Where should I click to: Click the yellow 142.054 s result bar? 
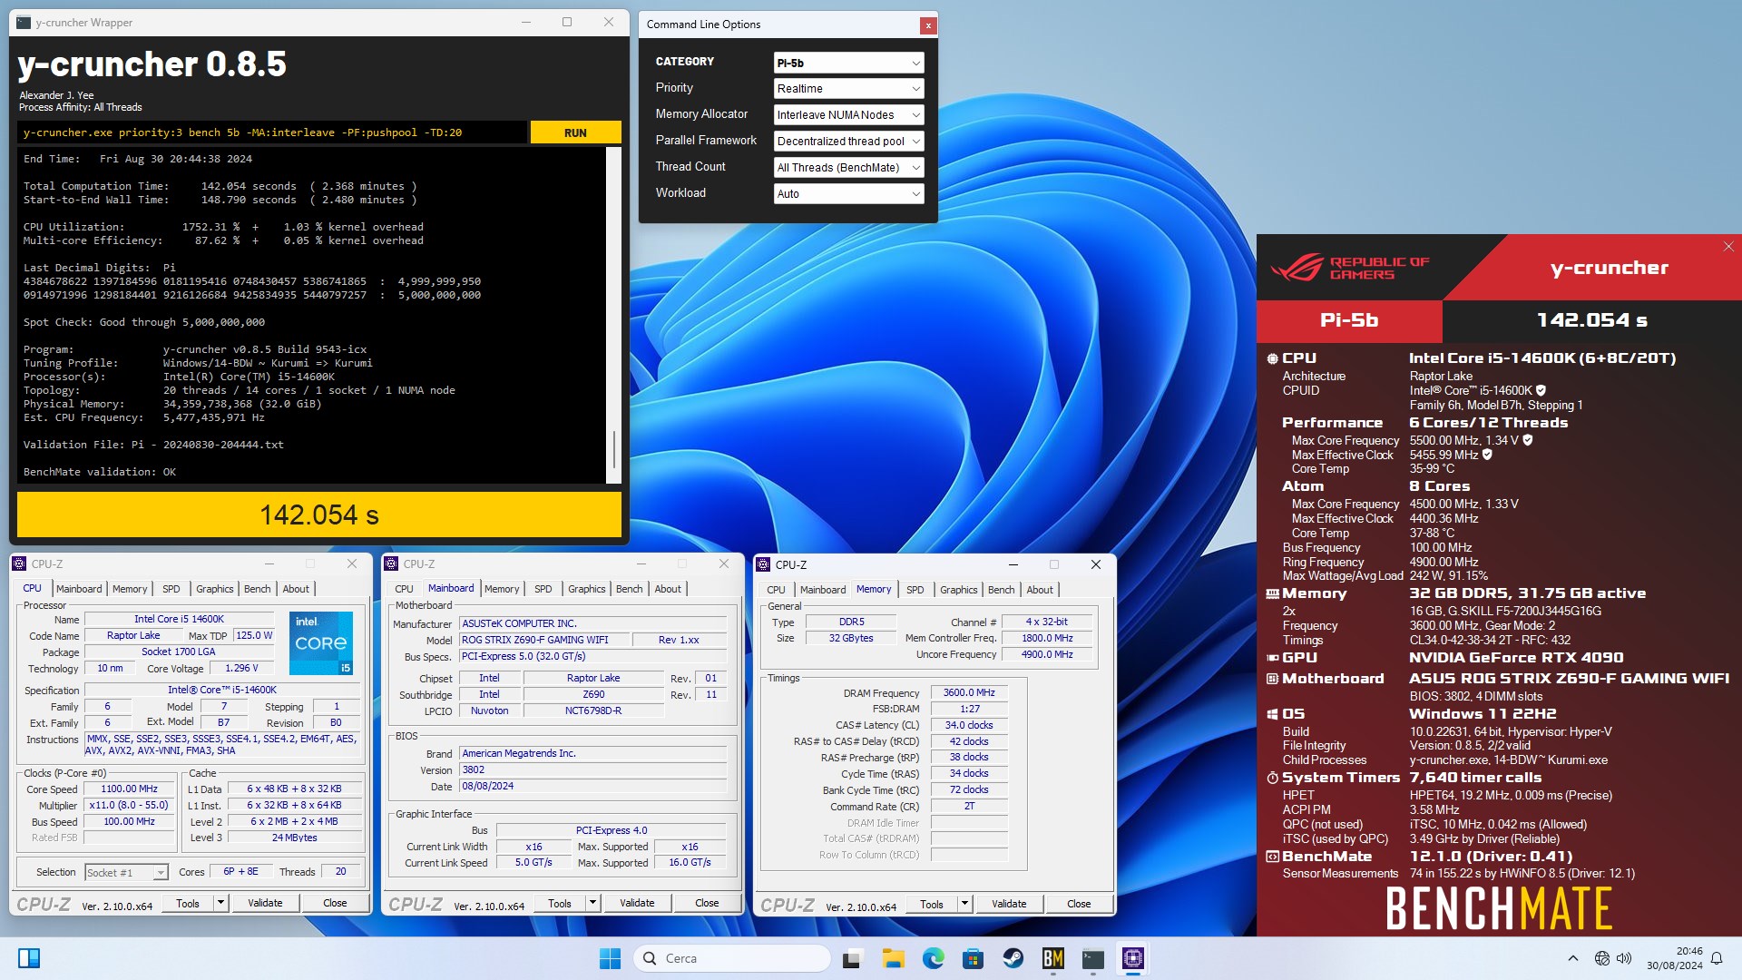(319, 514)
